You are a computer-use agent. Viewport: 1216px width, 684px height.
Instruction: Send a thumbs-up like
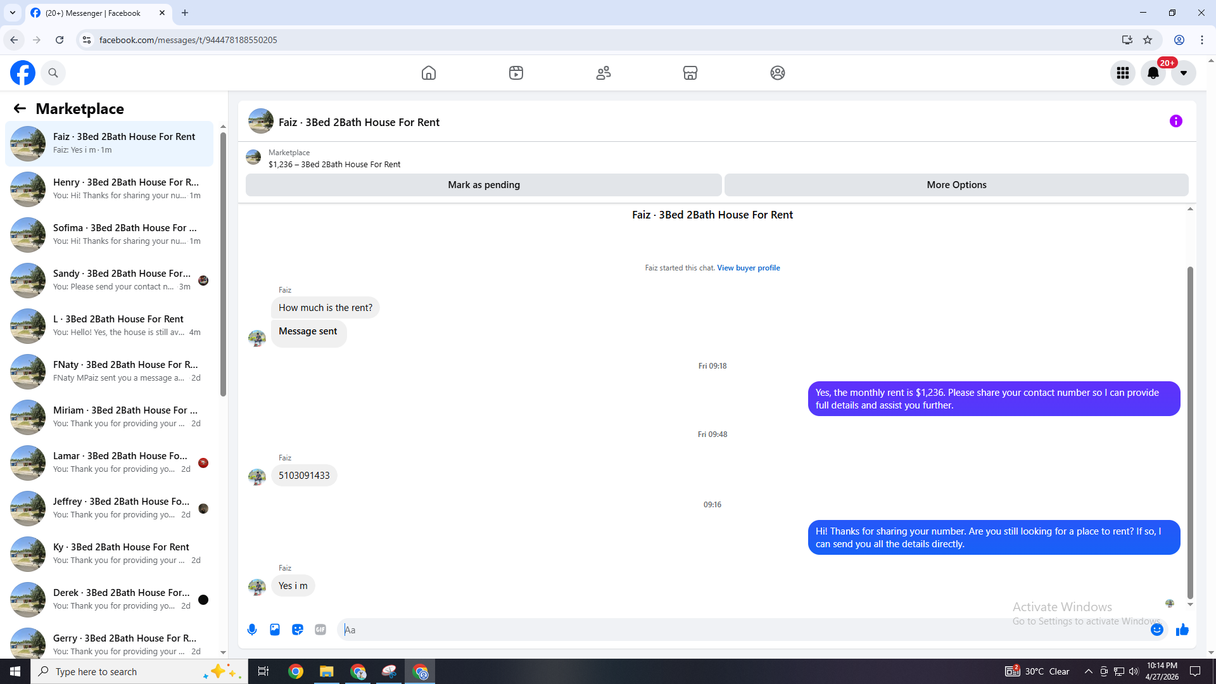coord(1182,630)
